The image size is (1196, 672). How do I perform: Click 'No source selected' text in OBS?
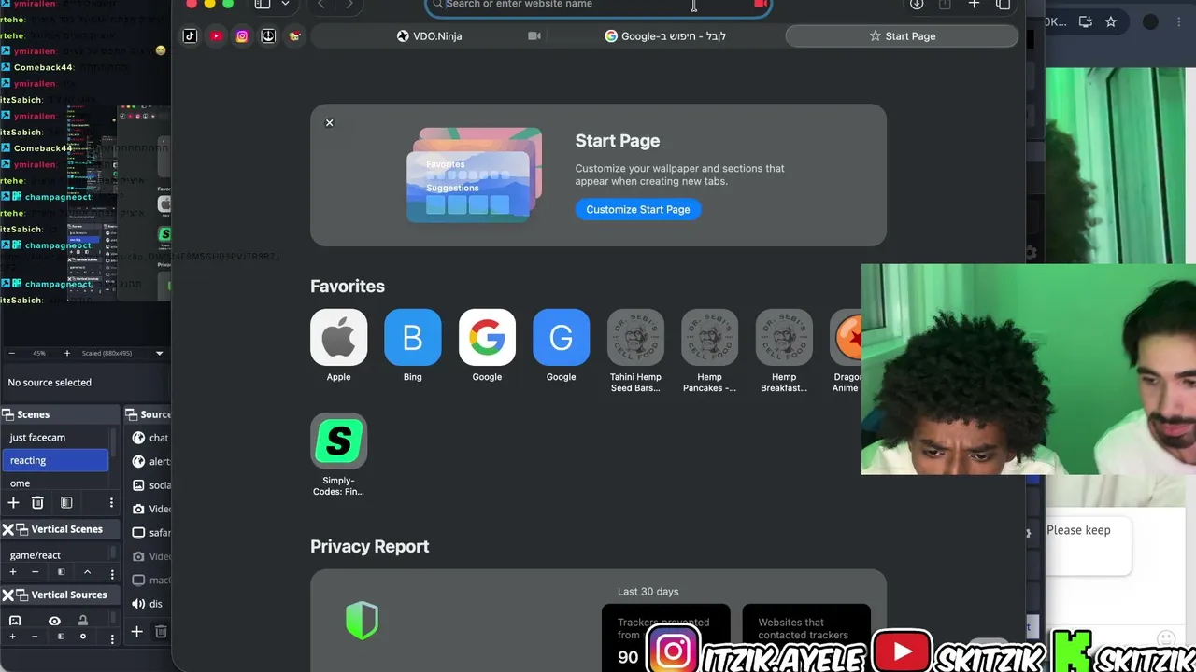pyautogui.click(x=50, y=383)
